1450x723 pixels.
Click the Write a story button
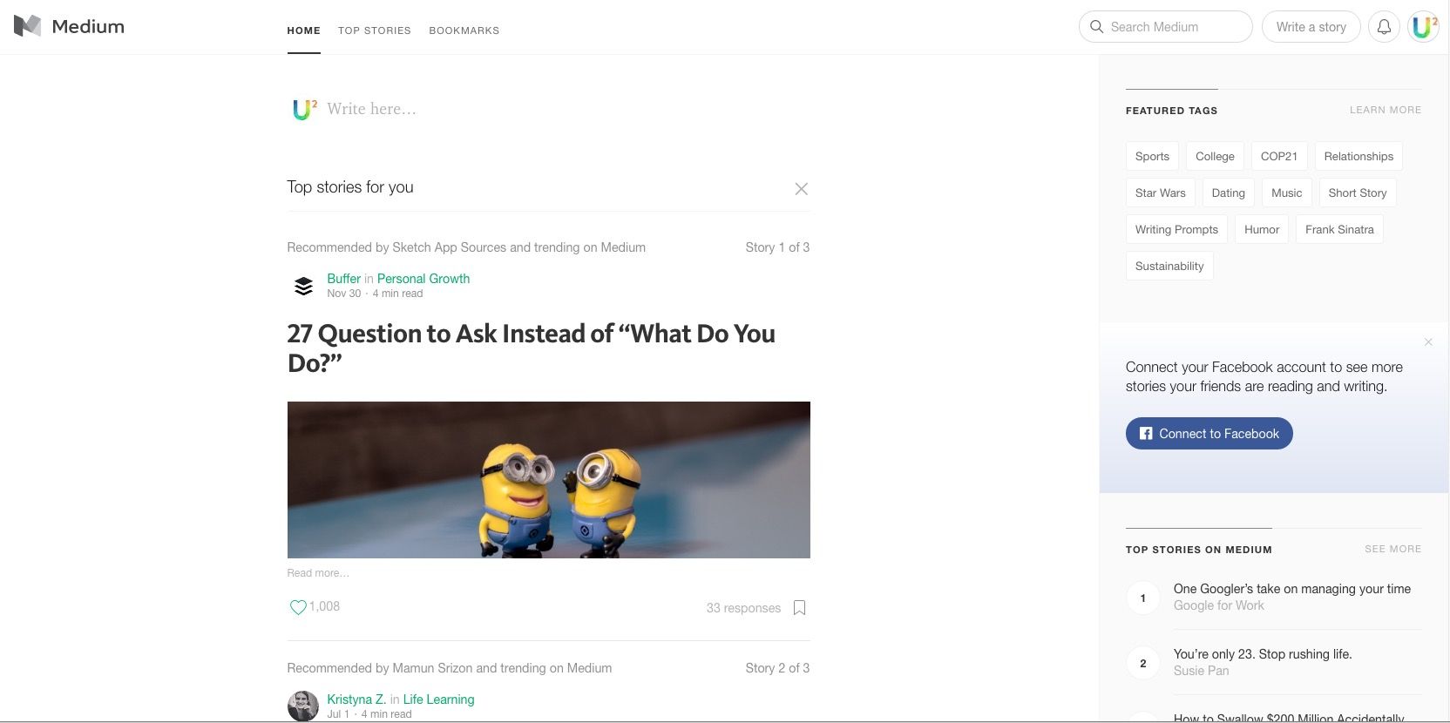click(1311, 27)
